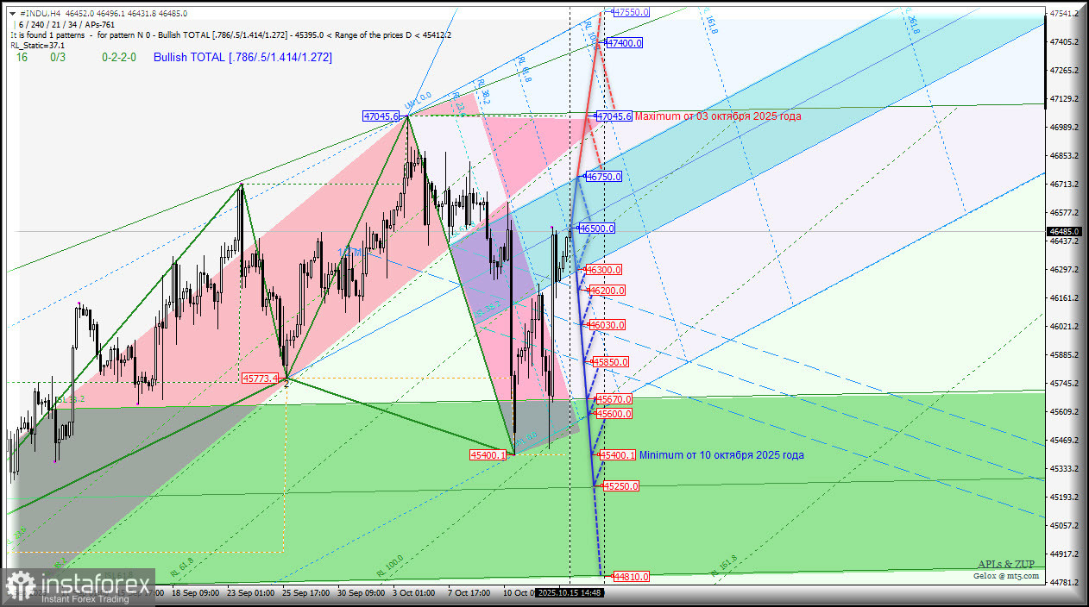Screen dimensions: 1089x607
Task: Click the '23 Sep 01:00' time axis label
Action: [250, 592]
